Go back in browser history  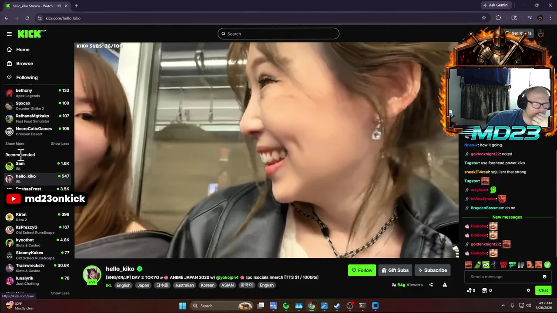[x=6, y=18]
